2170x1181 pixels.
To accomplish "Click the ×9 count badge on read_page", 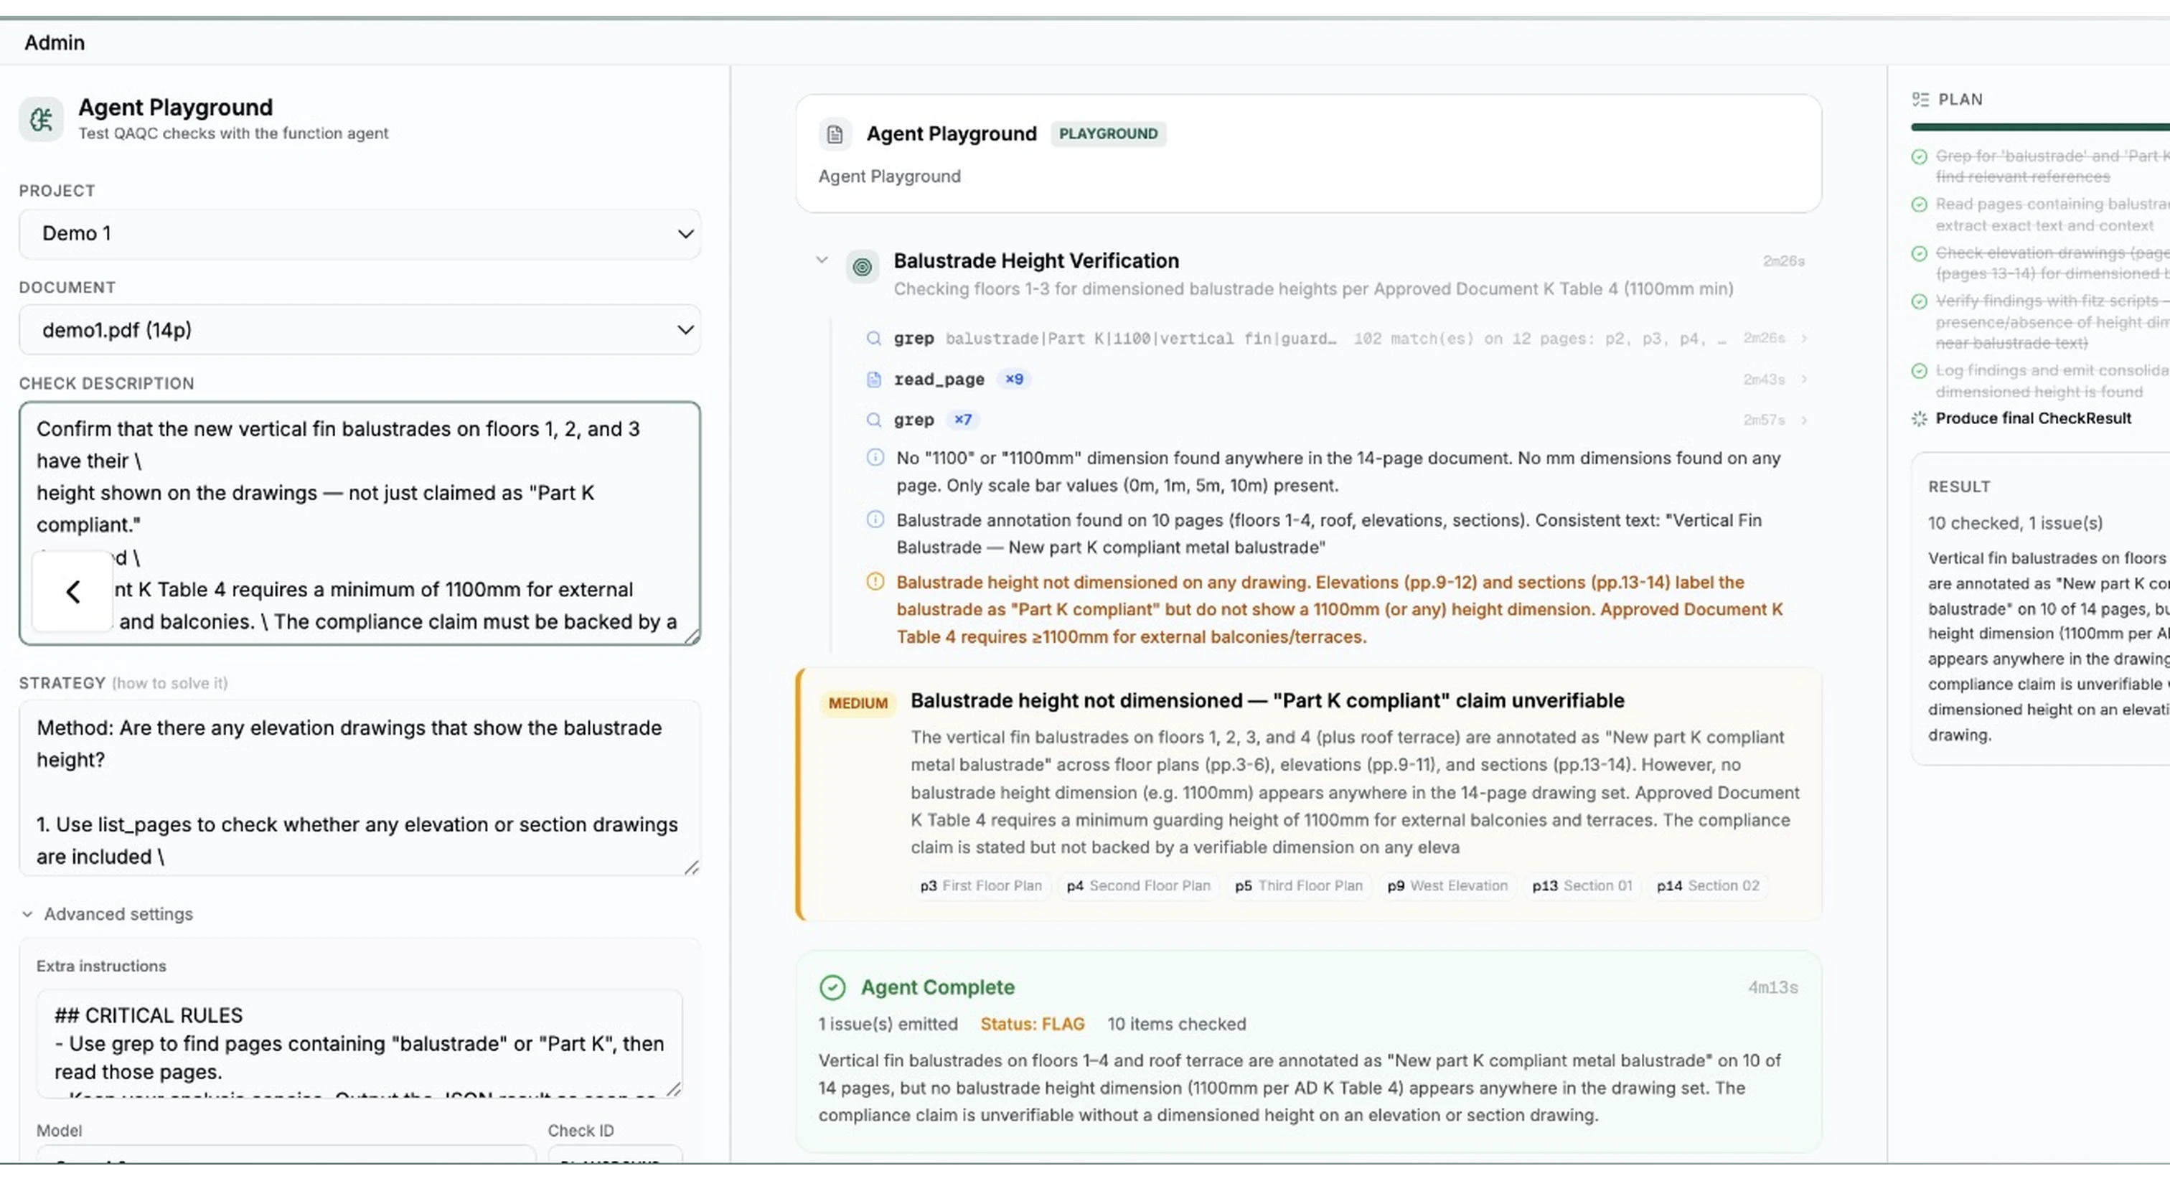I will (1014, 379).
